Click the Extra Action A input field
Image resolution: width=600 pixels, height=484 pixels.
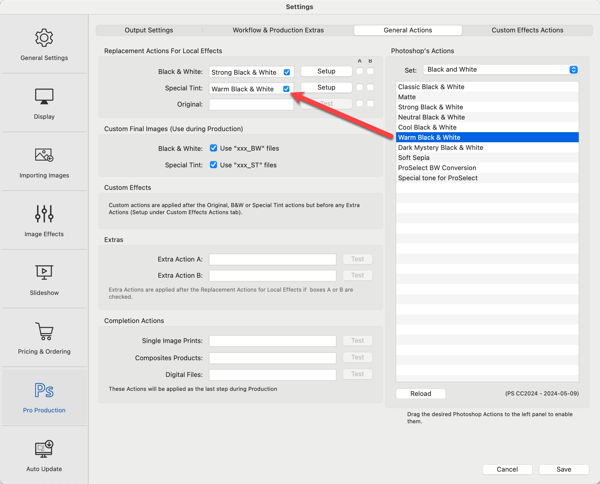coord(272,259)
